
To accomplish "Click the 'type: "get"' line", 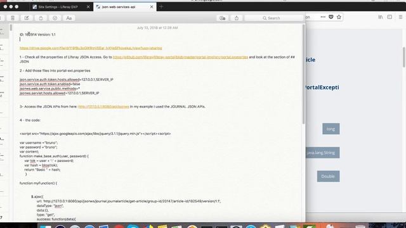I will 46,215.
